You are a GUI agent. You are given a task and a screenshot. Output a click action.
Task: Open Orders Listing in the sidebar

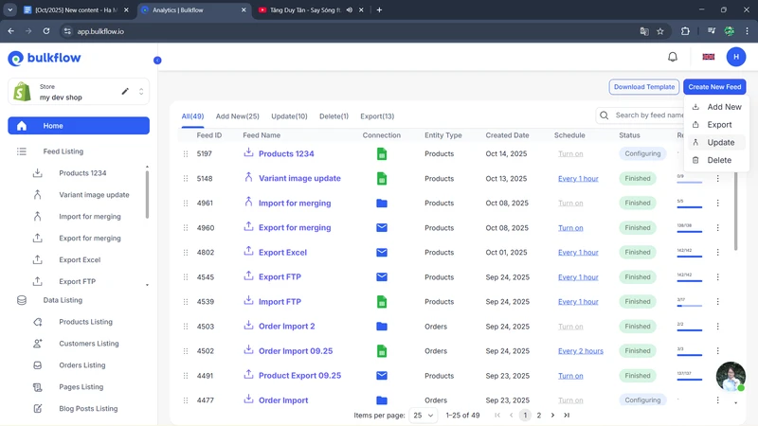point(82,365)
